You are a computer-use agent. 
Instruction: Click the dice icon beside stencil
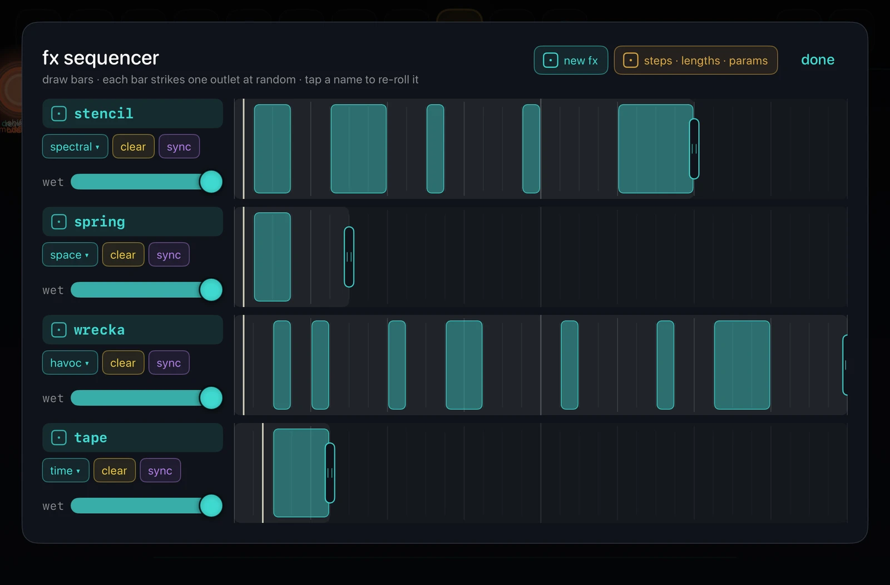[59, 114]
